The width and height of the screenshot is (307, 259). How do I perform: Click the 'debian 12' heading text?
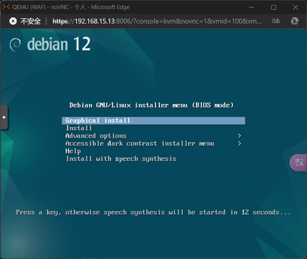pos(59,44)
